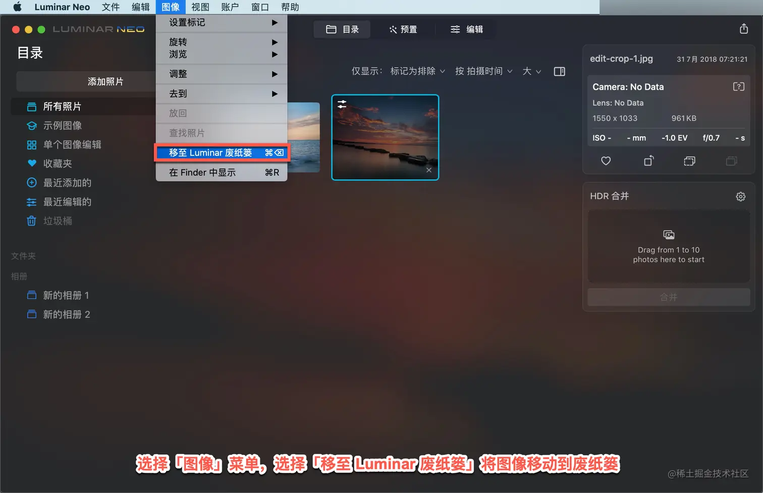Favorite the photo with heart icon
The height and width of the screenshot is (493, 763).
[x=606, y=161]
